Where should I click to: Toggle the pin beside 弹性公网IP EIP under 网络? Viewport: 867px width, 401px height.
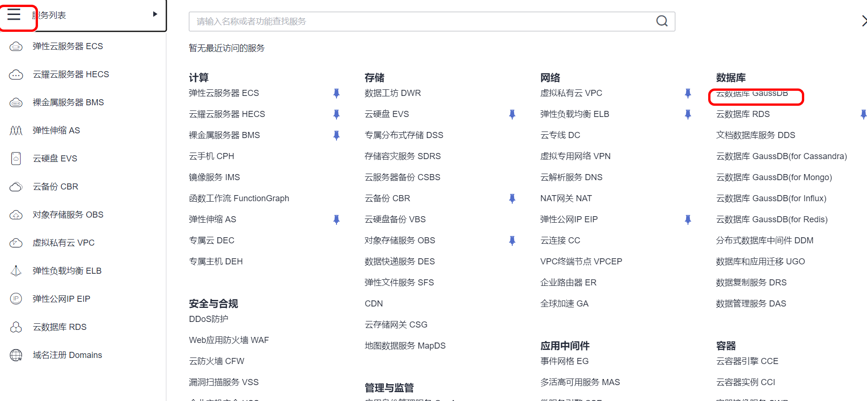[688, 219]
